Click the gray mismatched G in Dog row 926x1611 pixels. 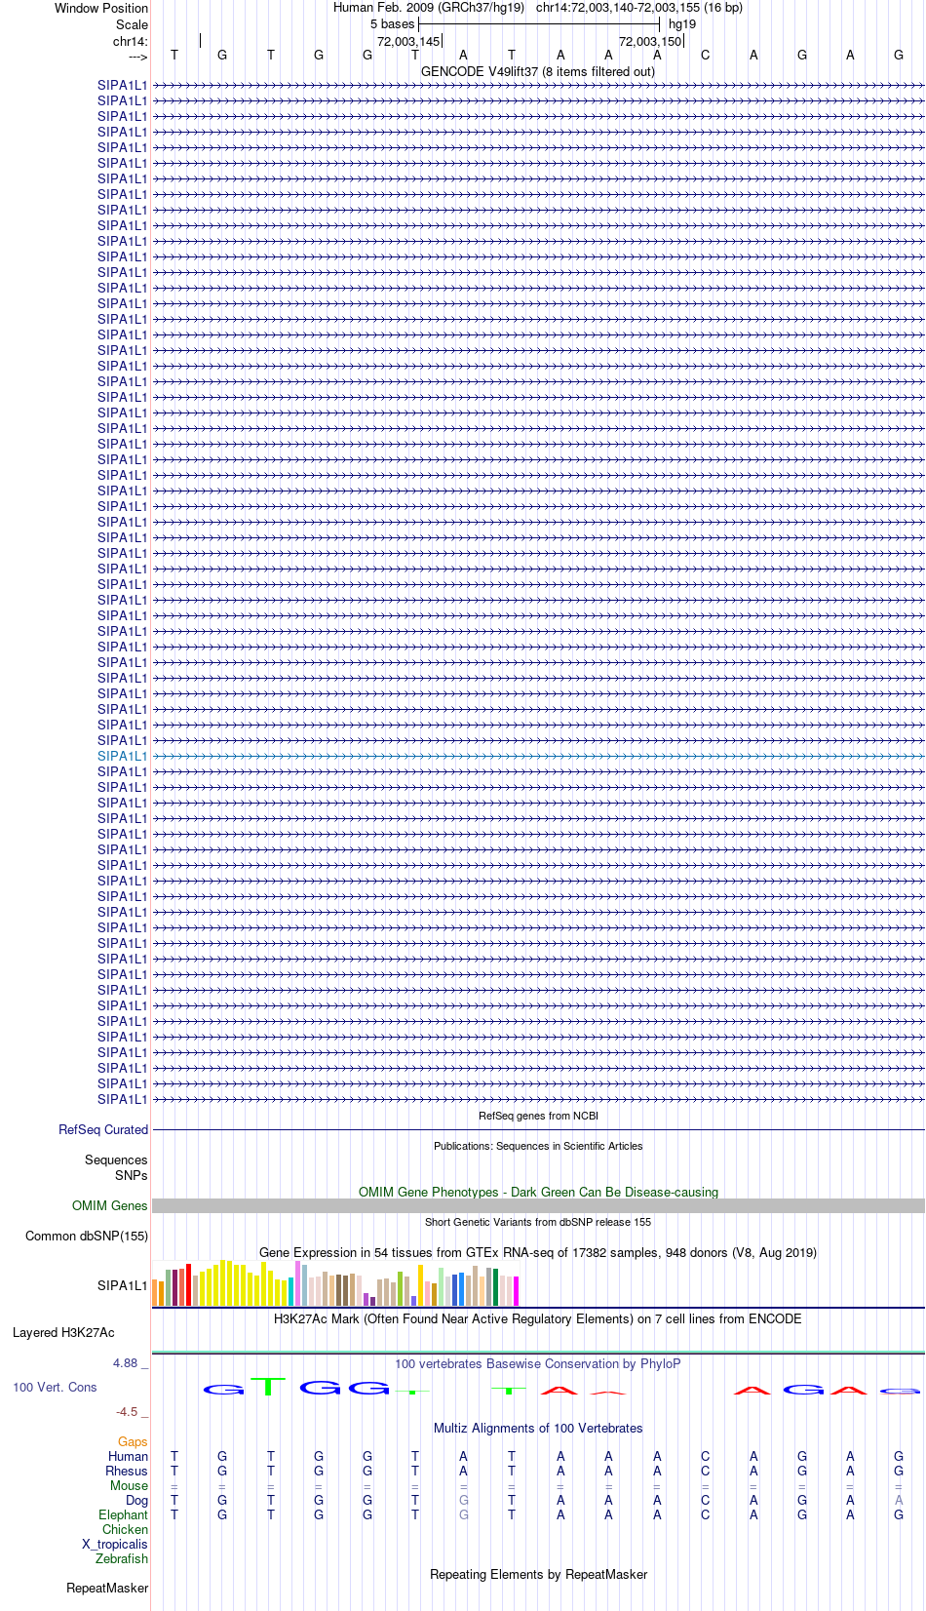pos(464,1500)
